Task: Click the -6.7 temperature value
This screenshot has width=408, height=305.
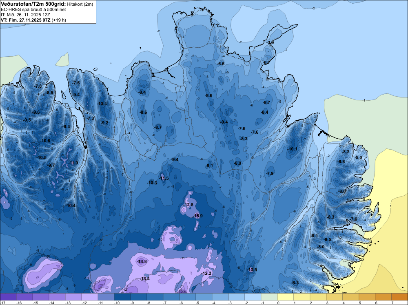Action: pyautogui.click(x=266, y=63)
